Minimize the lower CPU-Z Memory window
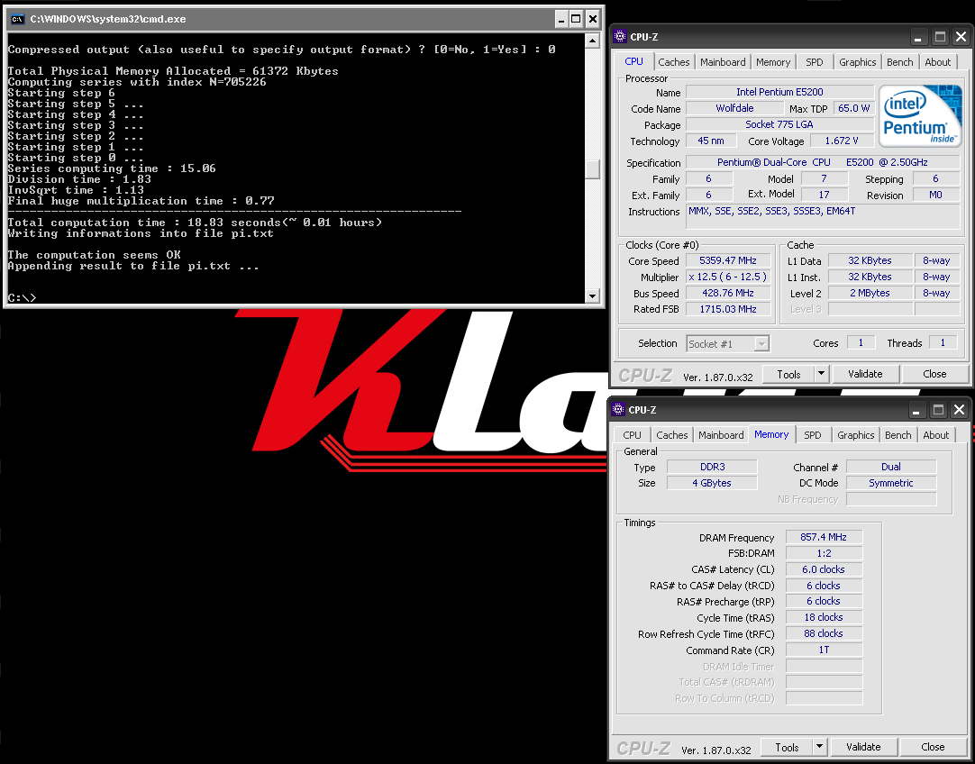Viewport: 975px width, 764px height. 918,410
